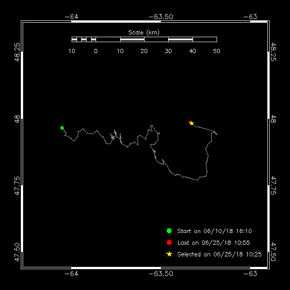
Task: Click the top '-63' longitude label
Action: [x=250, y=17]
